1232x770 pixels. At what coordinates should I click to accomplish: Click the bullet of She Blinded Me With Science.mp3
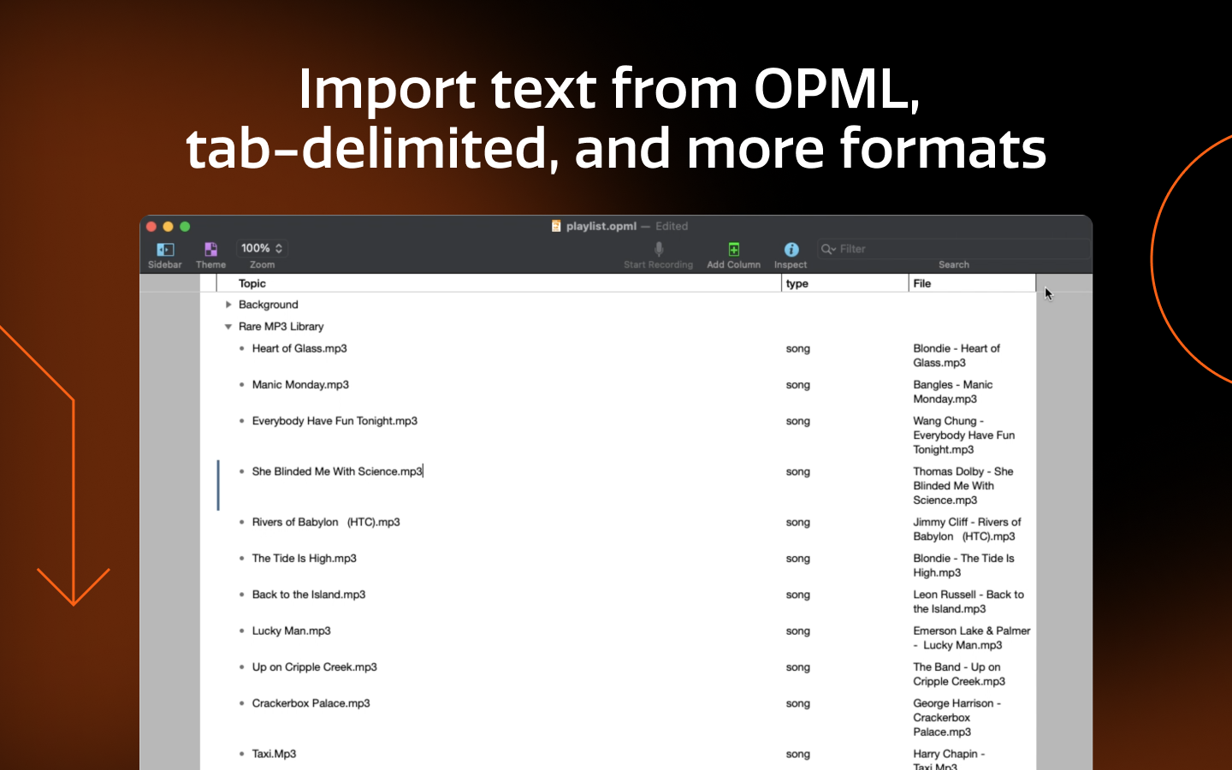coord(242,471)
